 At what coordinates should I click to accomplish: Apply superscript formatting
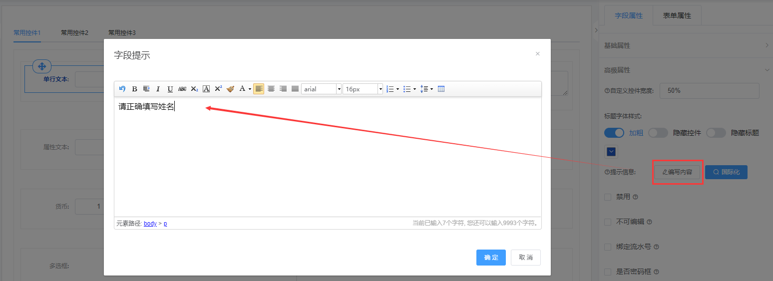pyautogui.click(x=218, y=89)
